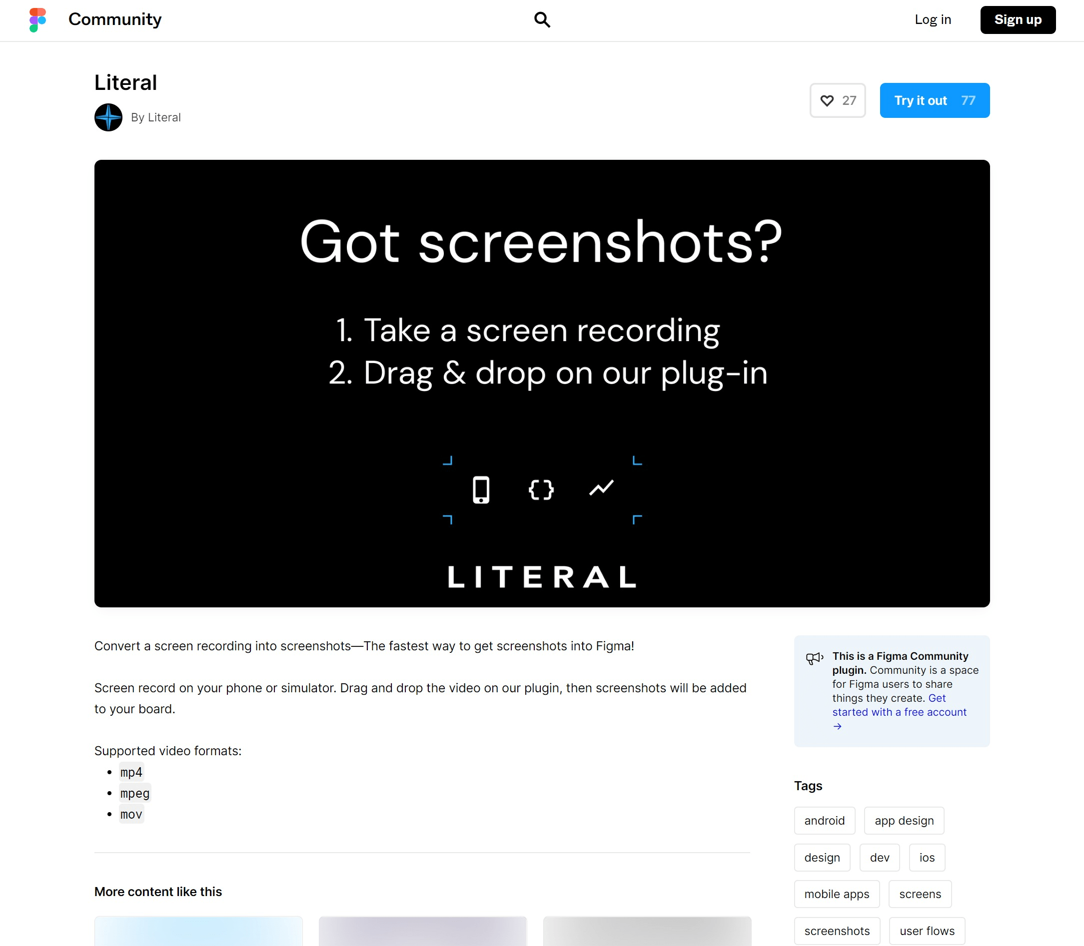Click the megaphone announcement icon
Screen dimensions: 1084x946
coord(814,658)
